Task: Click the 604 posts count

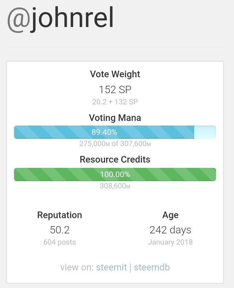Action: [x=60, y=242]
